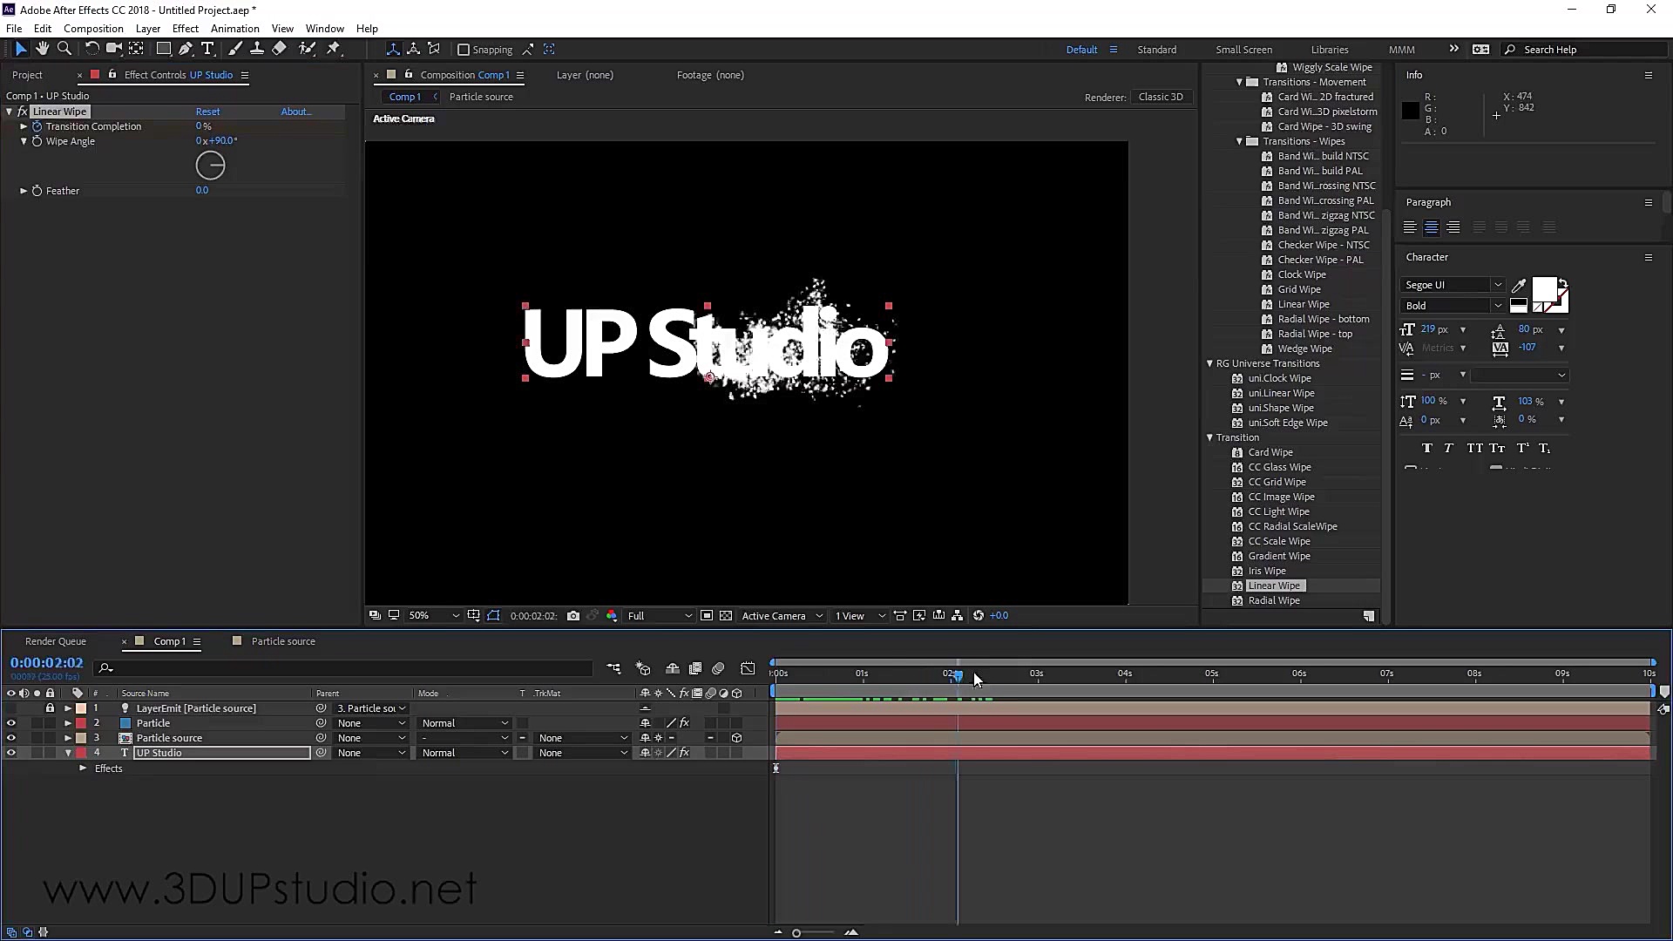Viewport: 1673px width, 941px height.
Task: Click the snapshot camera icon in viewer
Action: coord(572,615)
